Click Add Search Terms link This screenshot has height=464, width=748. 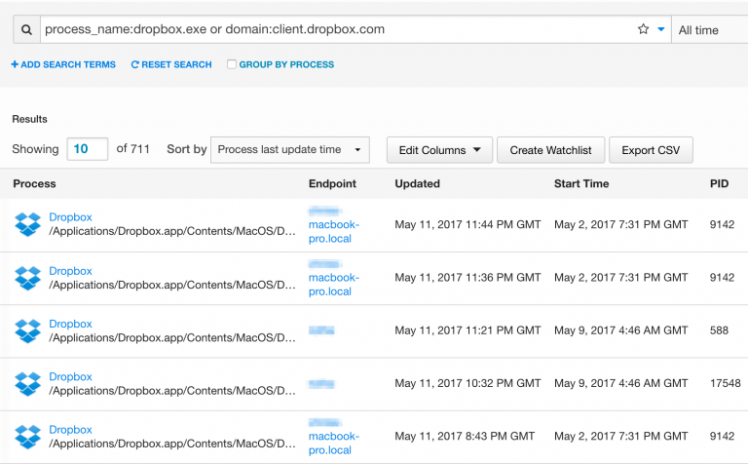[x=63, y=64]
